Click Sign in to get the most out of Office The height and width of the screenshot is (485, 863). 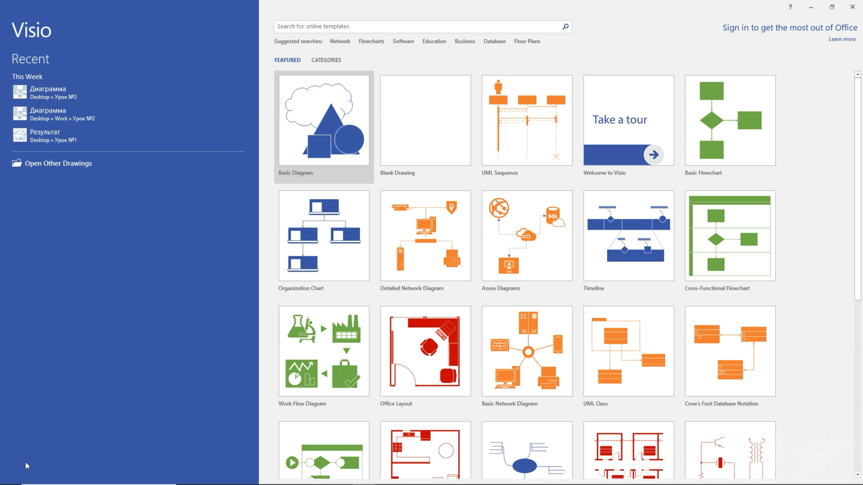tap(790, 28)
